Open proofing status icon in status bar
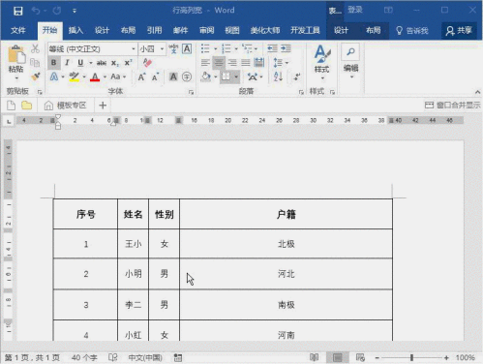The height and width of the screenshot is (364, 483). pos(113,357)
